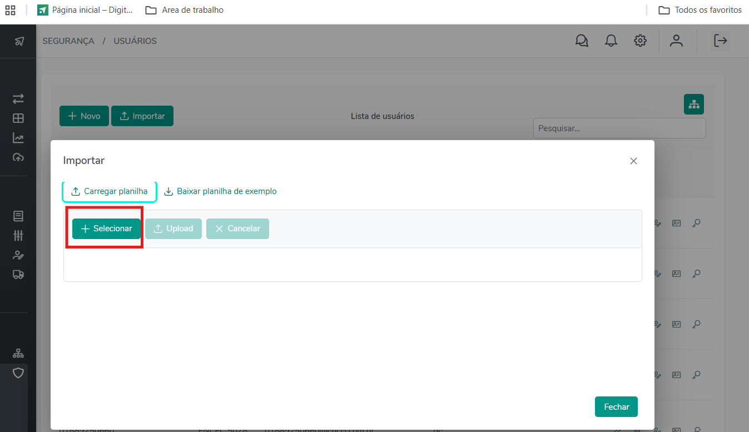The width and height of the screenshot is (749, 432).
Task: Open the line chart icon in sidebar
Action: pos(18,138)
